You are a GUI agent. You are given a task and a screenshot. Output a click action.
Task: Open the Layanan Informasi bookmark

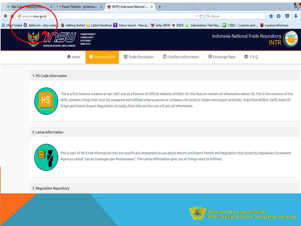pos(274,25)
